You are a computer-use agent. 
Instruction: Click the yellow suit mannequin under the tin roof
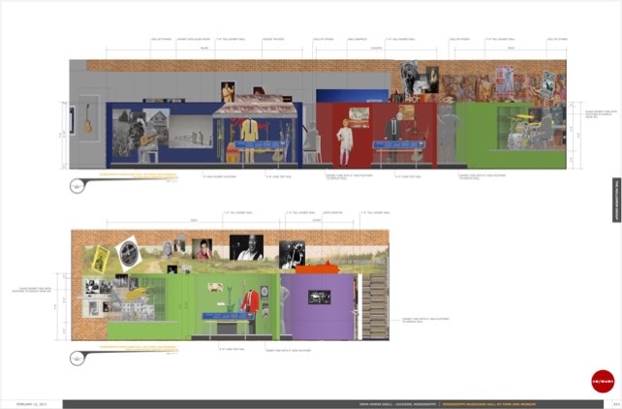click(x=249, y=139)
